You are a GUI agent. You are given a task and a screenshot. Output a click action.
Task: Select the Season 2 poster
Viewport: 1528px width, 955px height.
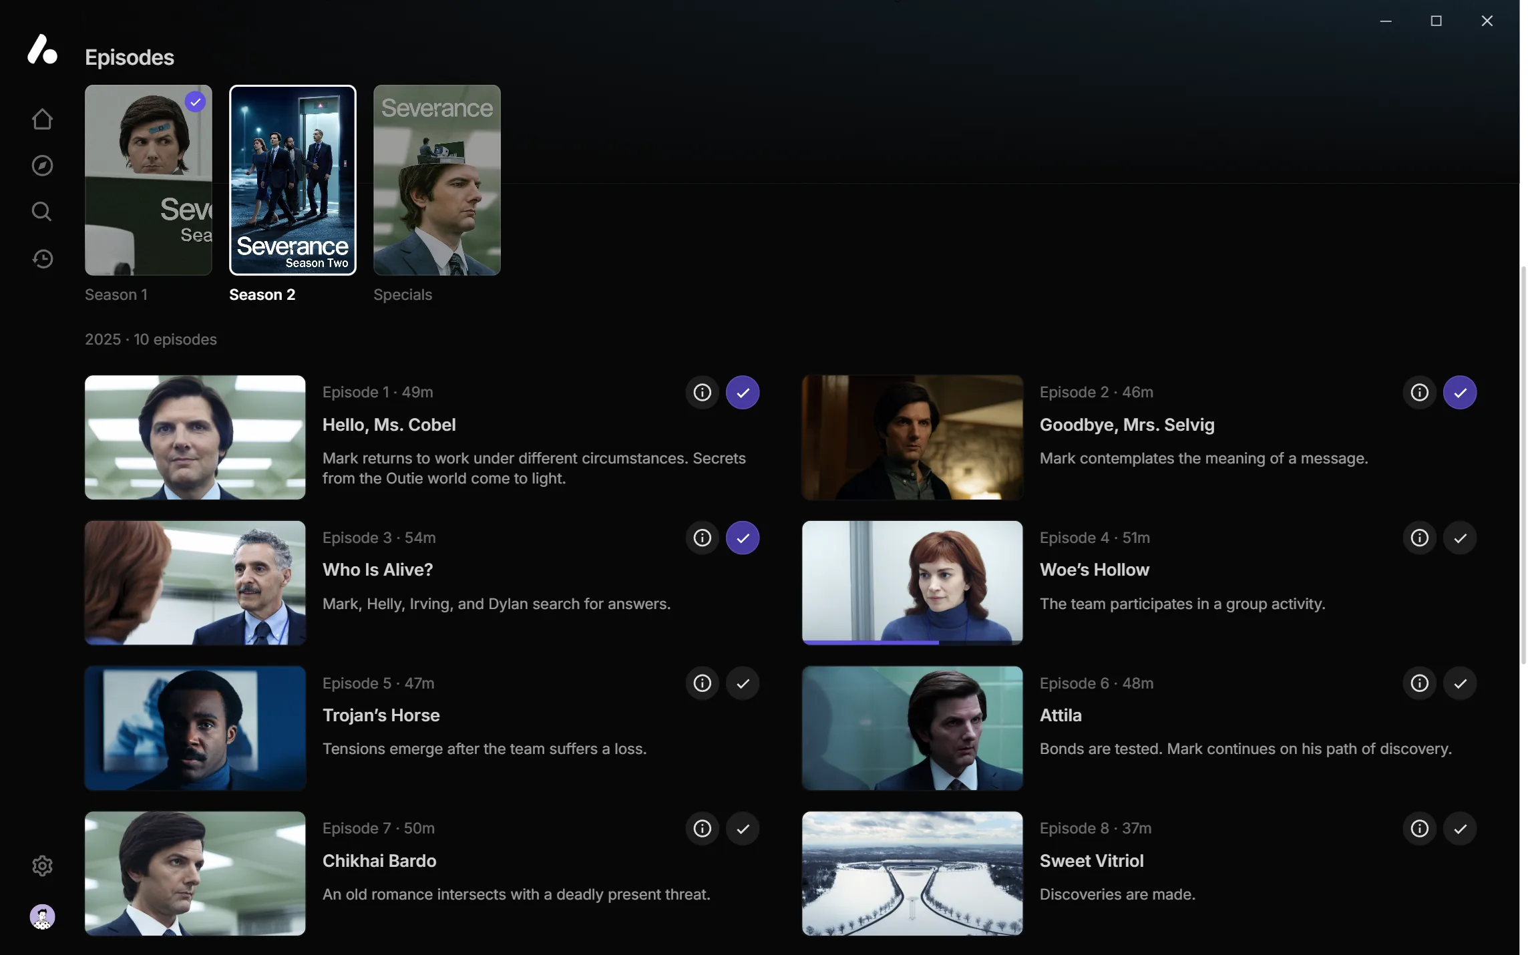[x=293, y=180]
